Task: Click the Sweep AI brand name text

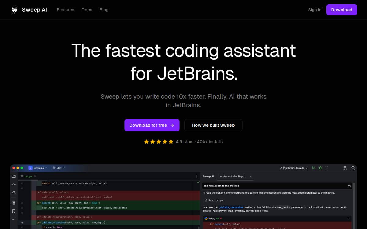Action: [x=35, y=10]
